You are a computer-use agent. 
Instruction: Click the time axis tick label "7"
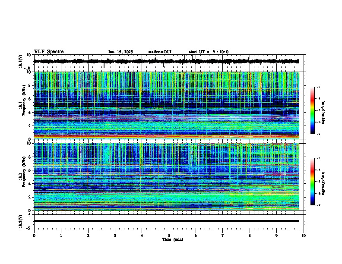pos(223,236)
